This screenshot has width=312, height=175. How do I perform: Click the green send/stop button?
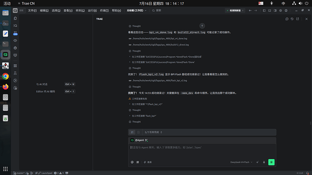(x=271, y=162)
